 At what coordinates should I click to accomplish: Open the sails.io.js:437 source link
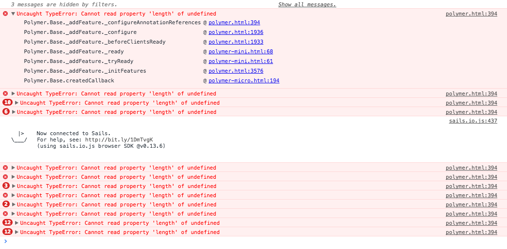tap(472, 121)
